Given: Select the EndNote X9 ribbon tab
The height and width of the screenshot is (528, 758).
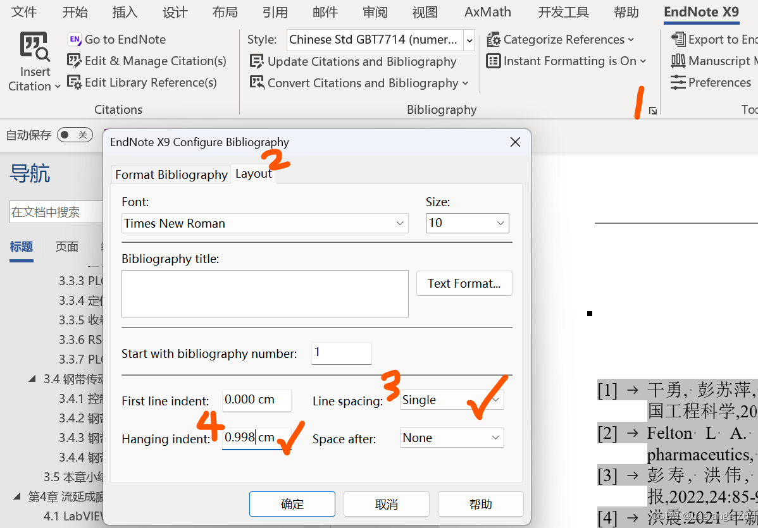Looking at the screenshot, I should point(701,11).
